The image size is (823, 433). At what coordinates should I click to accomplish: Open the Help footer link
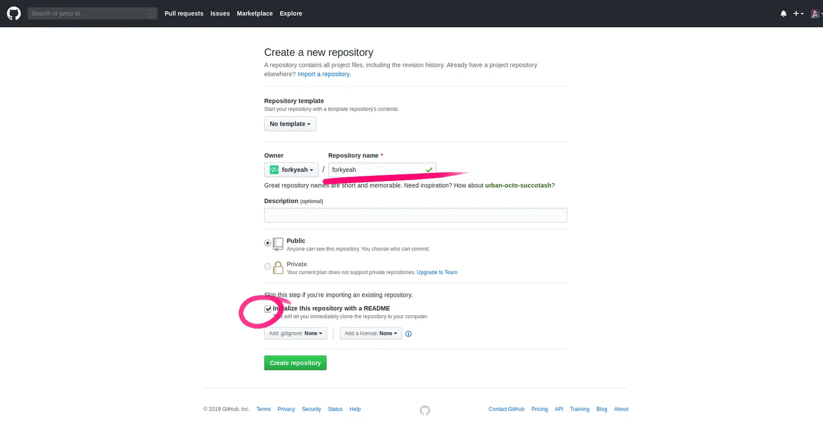355,409
